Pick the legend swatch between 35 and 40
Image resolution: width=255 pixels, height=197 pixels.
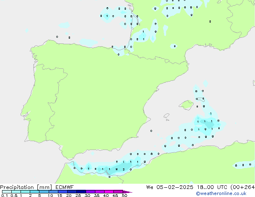101,192
